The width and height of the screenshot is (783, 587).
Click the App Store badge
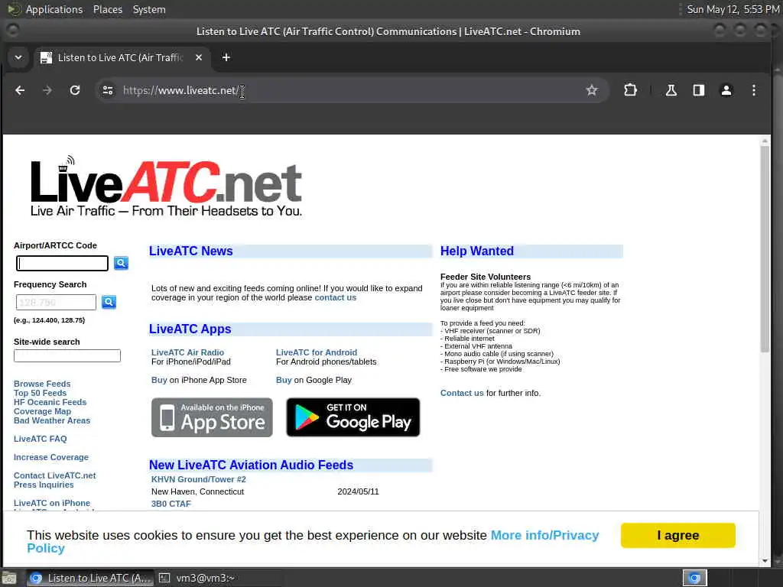212,417
